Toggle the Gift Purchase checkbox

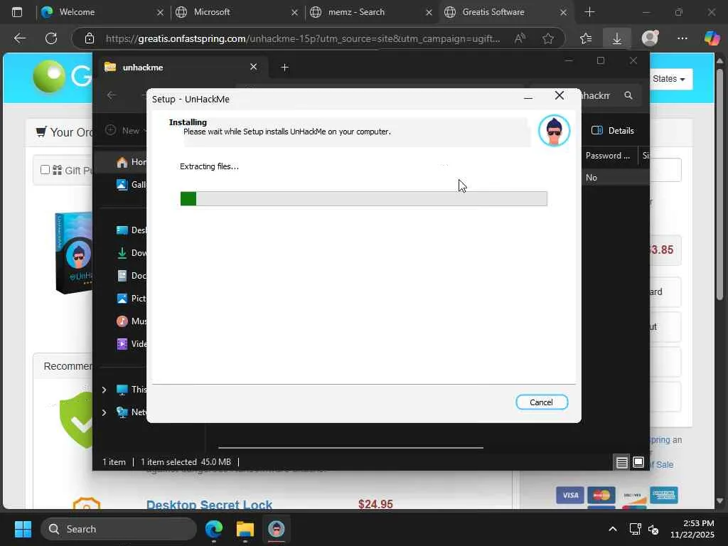(x=45, y=170)
